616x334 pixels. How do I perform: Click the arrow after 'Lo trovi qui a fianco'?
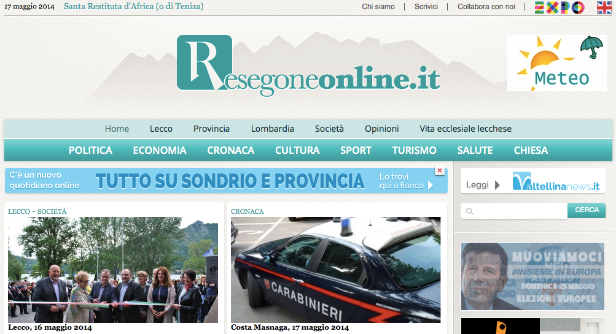(x=430, y=185)
